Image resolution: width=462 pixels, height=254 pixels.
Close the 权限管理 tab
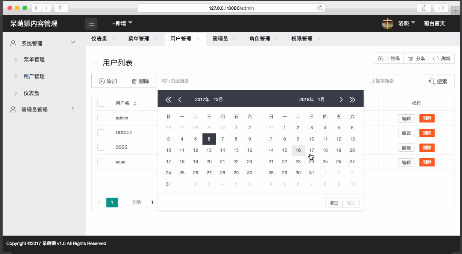click(319, 39)
